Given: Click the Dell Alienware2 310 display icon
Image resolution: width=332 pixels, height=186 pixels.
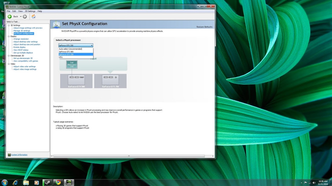Looking at the screenshot, I should click(71, 65).
